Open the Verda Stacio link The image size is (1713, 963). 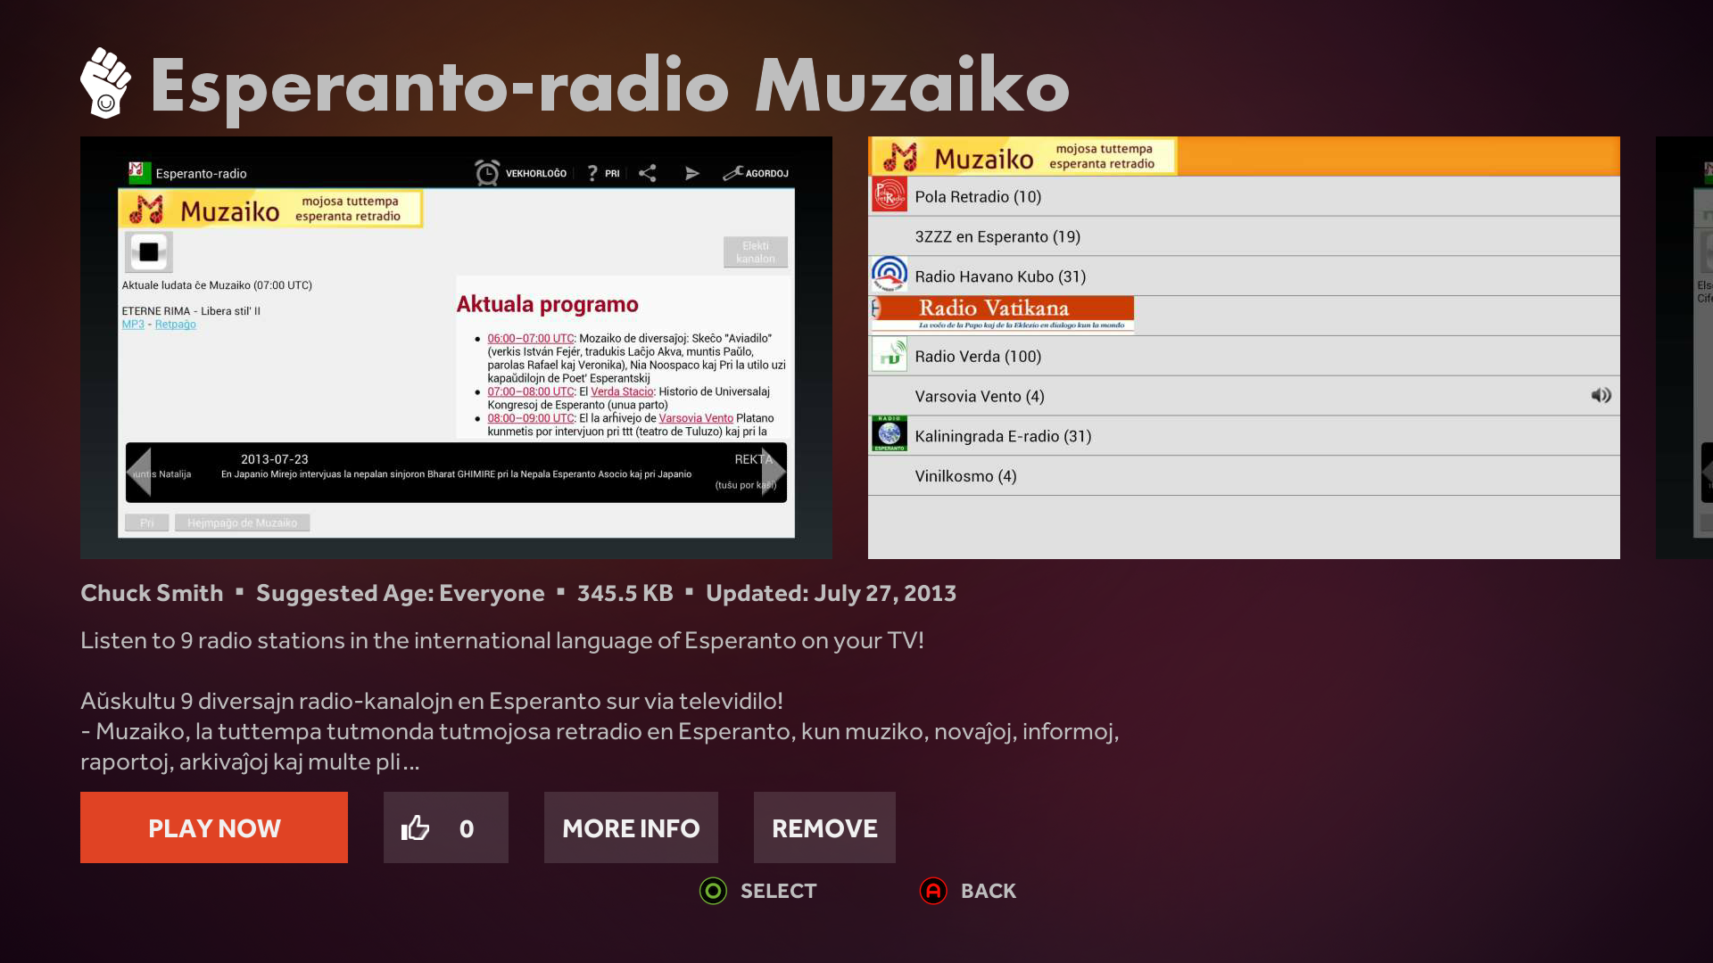(x=622, y=391)
